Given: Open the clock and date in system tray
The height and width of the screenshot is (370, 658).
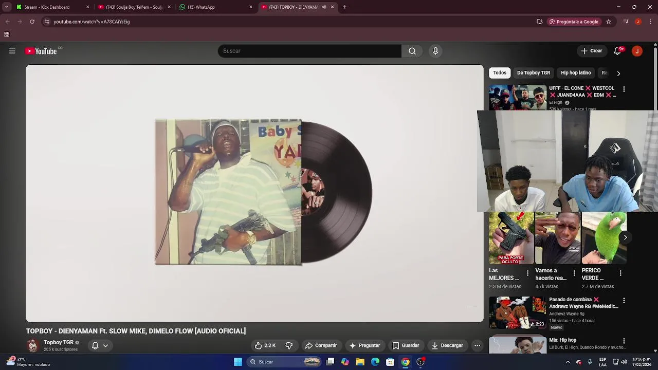Looking at the screenshot, I should point(642,362).
